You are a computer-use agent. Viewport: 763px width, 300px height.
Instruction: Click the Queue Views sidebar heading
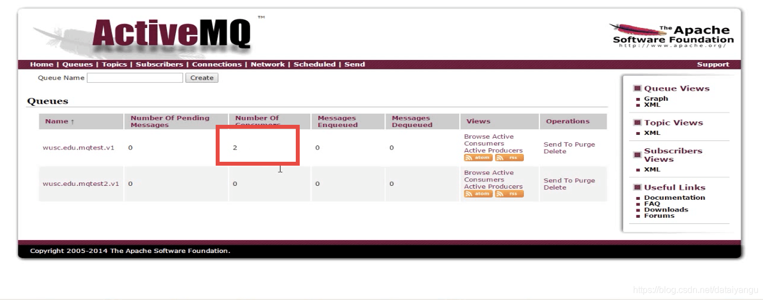click(x=676, y=88)
